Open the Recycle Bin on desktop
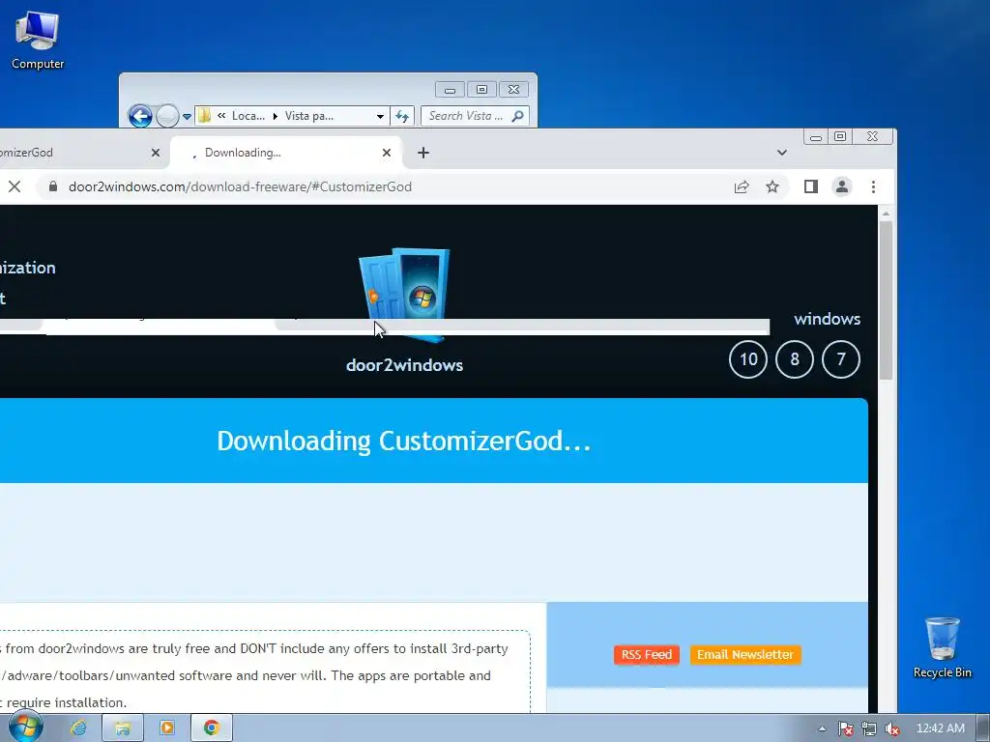Image resolution: width=990 pixels, height=742 pixels. click(x=942, y=647)
